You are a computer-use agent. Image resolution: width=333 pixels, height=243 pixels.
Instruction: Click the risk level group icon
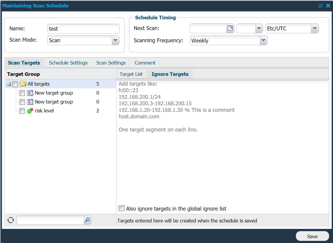tap(30, 111)
